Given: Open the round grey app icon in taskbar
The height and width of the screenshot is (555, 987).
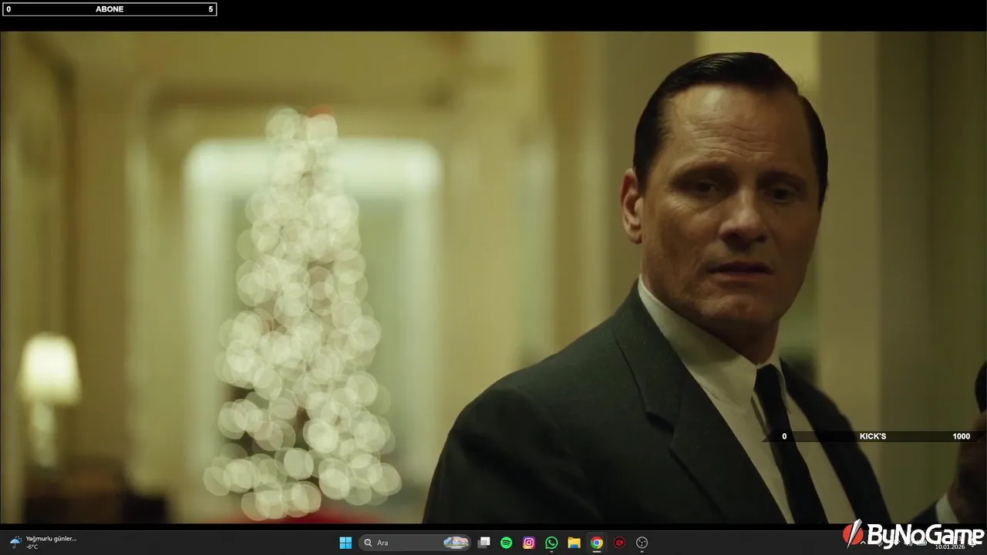Looking at the screenshot, I should coord(642,543).
